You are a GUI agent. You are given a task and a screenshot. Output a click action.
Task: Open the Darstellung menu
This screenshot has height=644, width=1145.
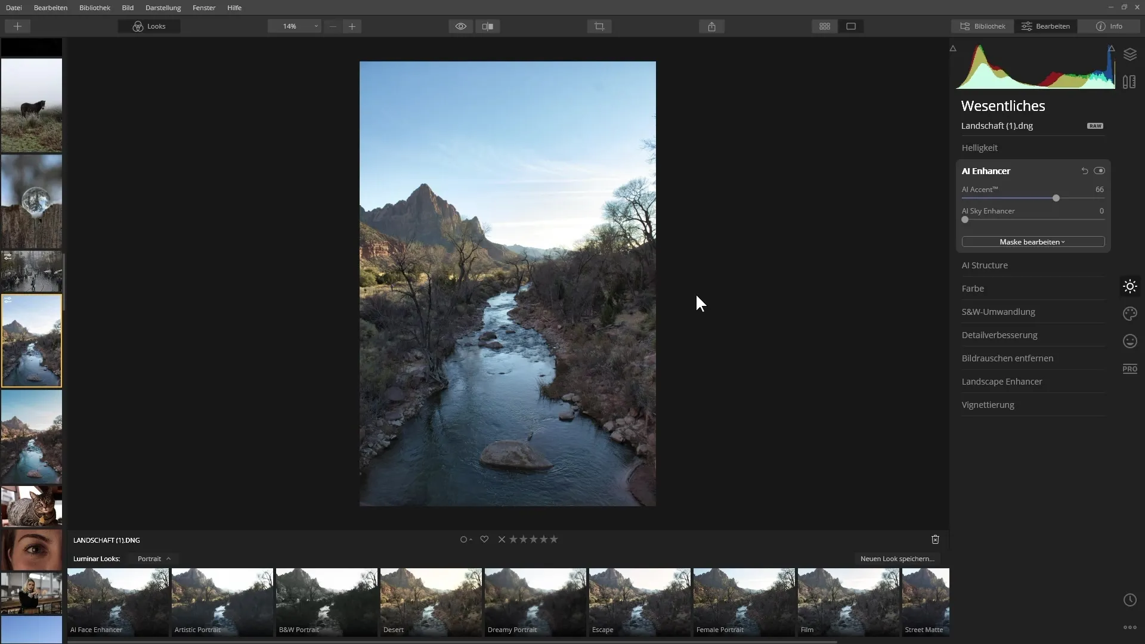coord(163,8)
